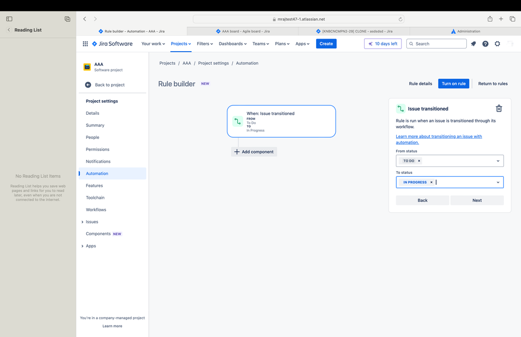Click the Next button in the trigger panel

click(x=477, y=200)
